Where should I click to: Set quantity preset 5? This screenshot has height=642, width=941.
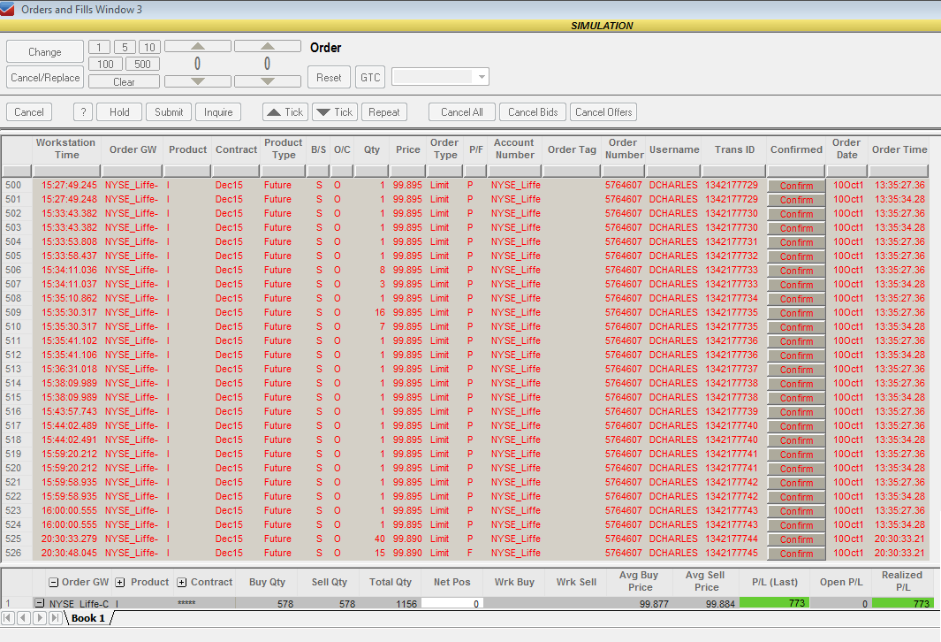(x=125, y=47)
